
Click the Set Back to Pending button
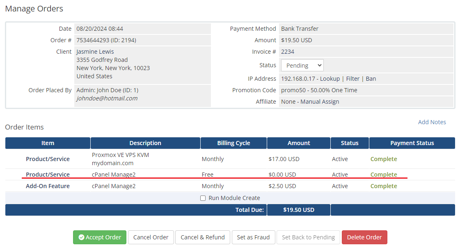click(308, 237)
